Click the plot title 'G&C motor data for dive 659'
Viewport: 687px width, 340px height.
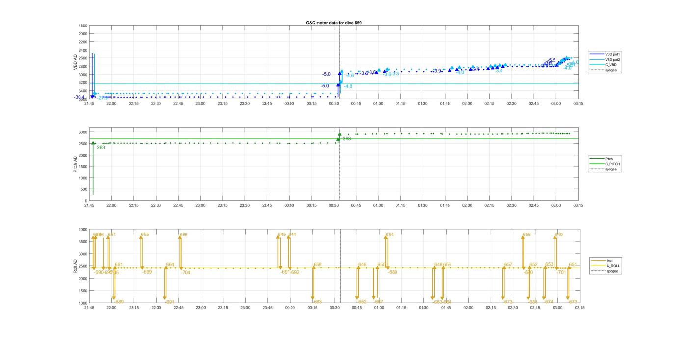pyautogui.click(x=334, y=23)
